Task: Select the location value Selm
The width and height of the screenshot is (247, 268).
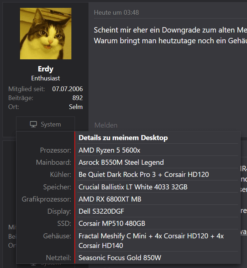Action: (x=76, y=107)
